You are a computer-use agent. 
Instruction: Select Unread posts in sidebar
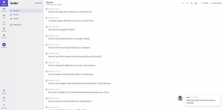click(x=26, y=14)
